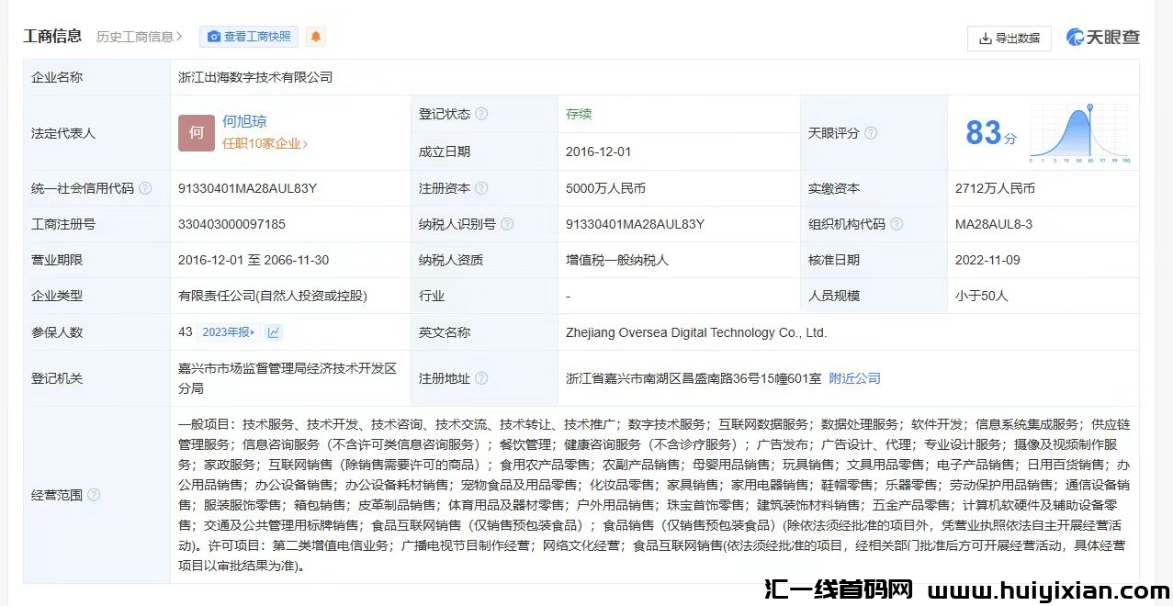Click the 何 avatar of legal representative
Viewport: 1173px width, 606px height.
(x=196, y=133)
